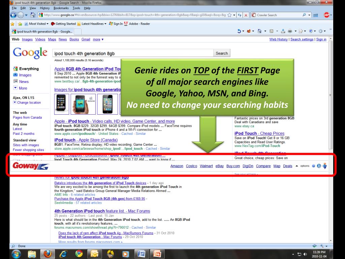
Task: Stop loading with the red X button
Action: click(x=246, y=15)
